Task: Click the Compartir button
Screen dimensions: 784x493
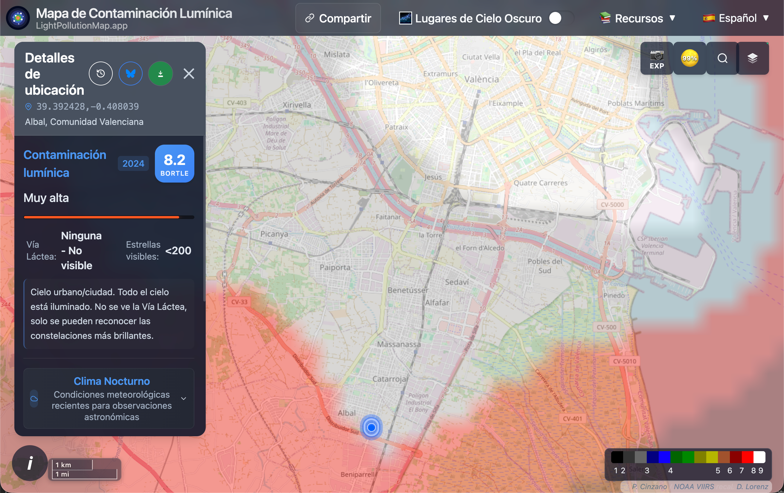Action: [x=338, y=18]
